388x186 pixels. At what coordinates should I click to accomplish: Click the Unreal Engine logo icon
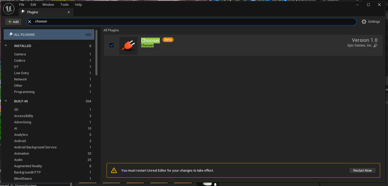(9, 9)
